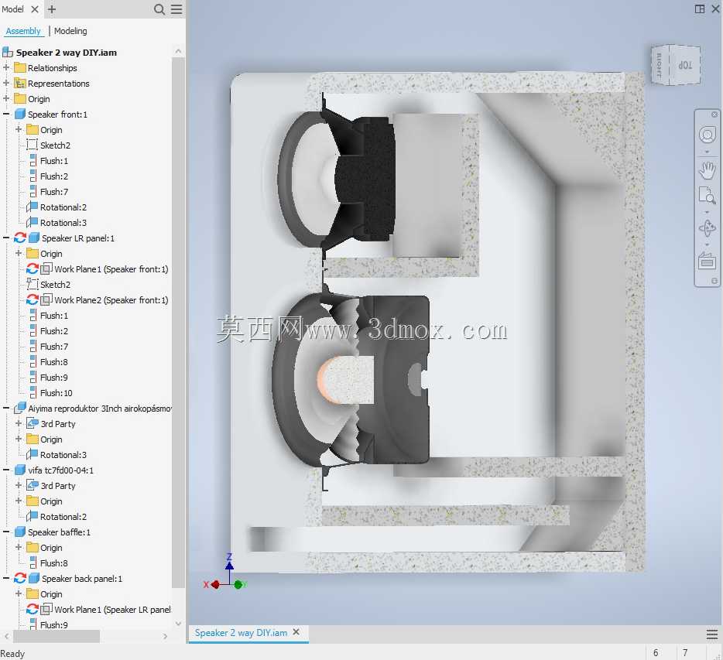
Task: Expand the top-level Origin folder
Action: click(x=6, y=98)
